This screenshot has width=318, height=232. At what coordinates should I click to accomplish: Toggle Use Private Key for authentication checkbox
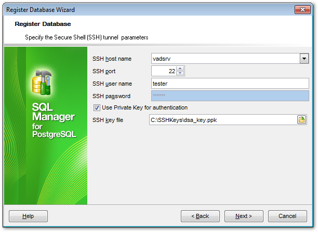(x=97, y=107)
